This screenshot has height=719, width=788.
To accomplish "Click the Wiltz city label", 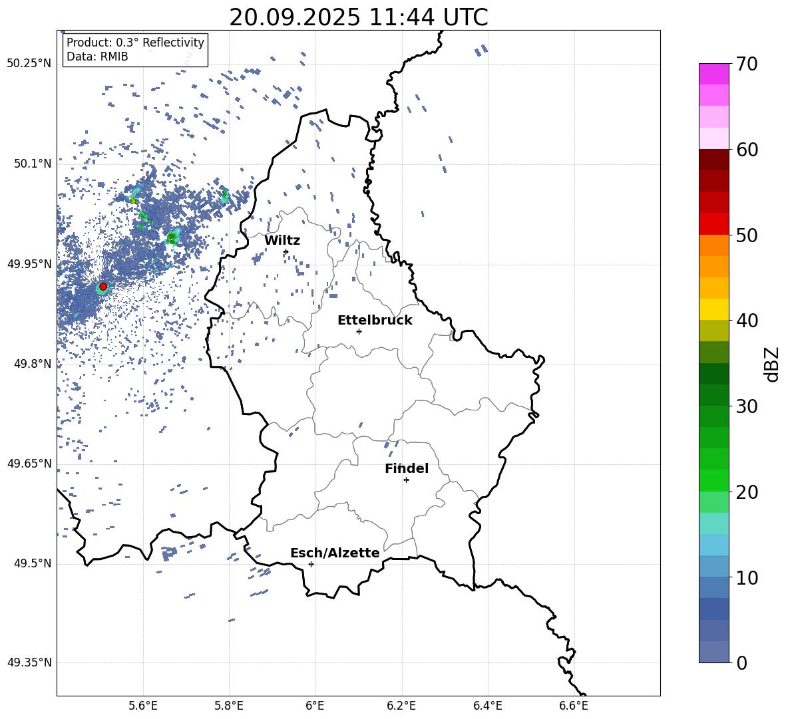I will [x=282, y=241].
